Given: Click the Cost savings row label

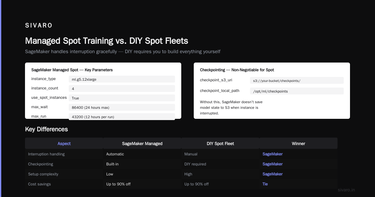Looking at the screenshot, I should [39, 184].
